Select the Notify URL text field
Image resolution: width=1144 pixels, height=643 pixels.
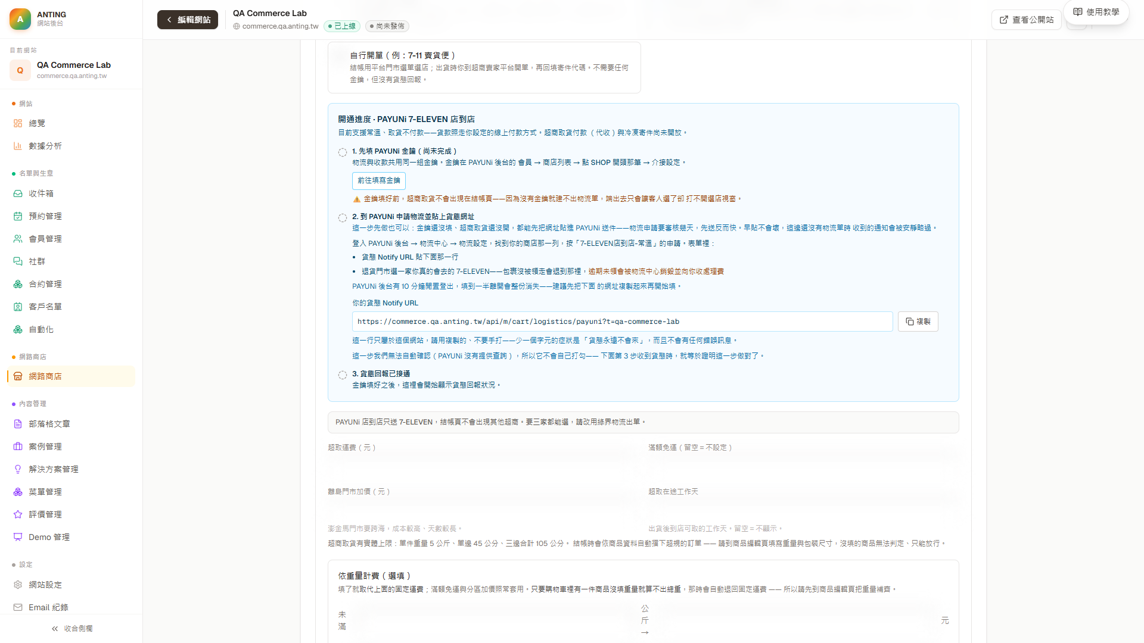(x=623, y=321)
